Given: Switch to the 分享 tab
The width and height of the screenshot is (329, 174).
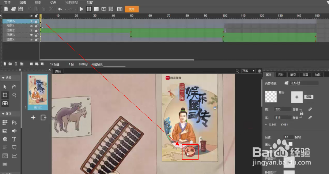Looking at the screenshot, I should click(305, 75).
